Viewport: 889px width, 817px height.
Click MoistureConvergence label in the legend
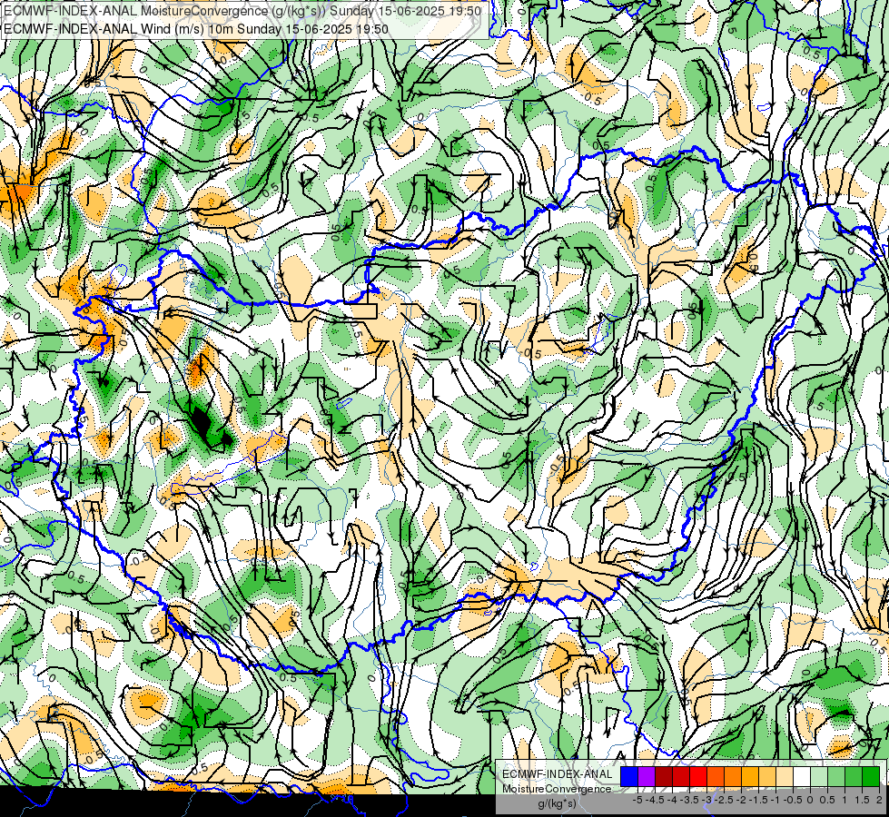[557, 789]
